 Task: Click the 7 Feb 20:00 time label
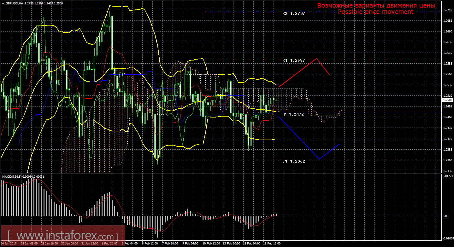(170, 244)
